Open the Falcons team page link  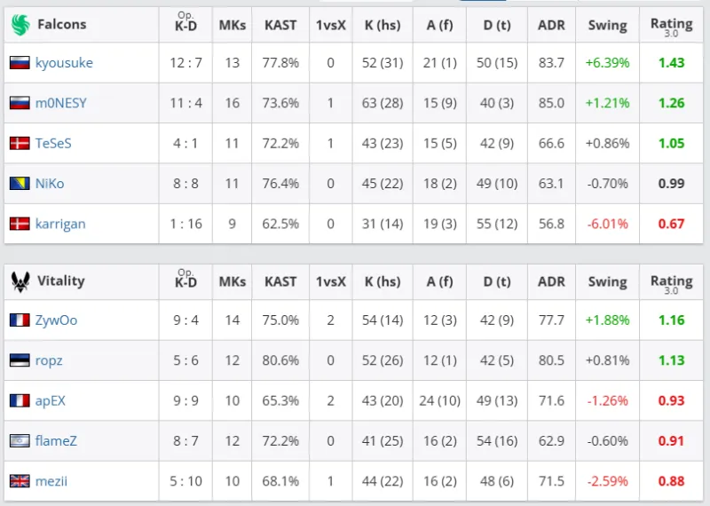click(x=61, y=24)
